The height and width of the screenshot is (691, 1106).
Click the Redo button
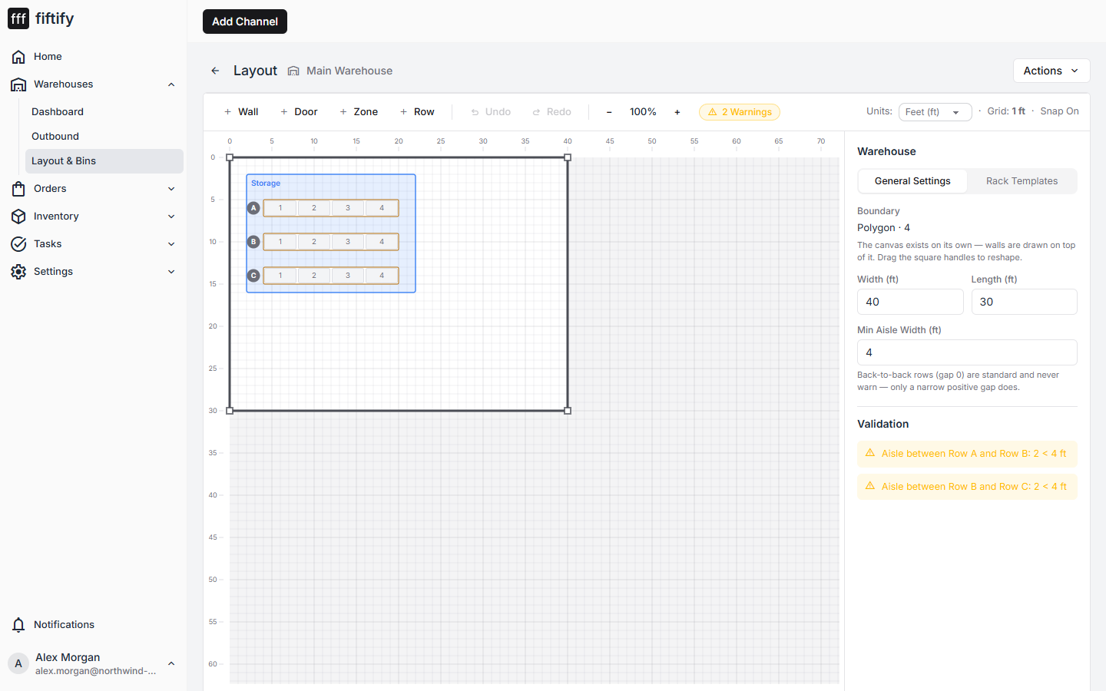(552, 112)
